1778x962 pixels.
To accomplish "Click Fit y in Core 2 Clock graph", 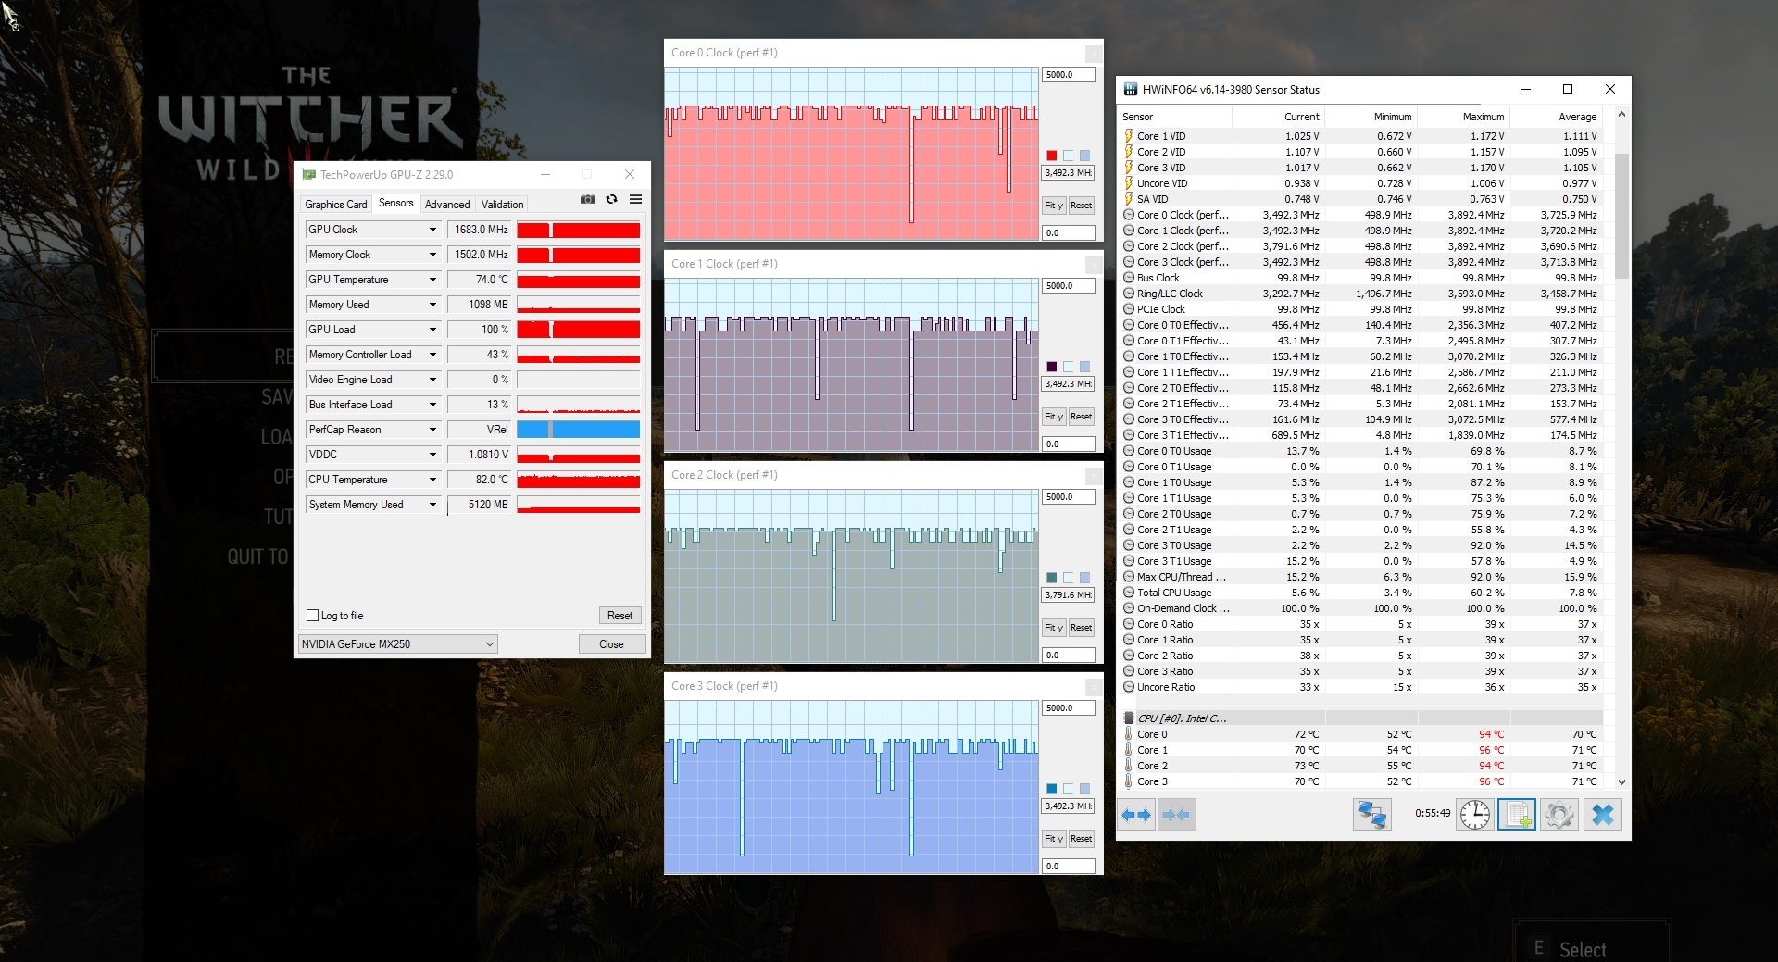I will 1054,628.
